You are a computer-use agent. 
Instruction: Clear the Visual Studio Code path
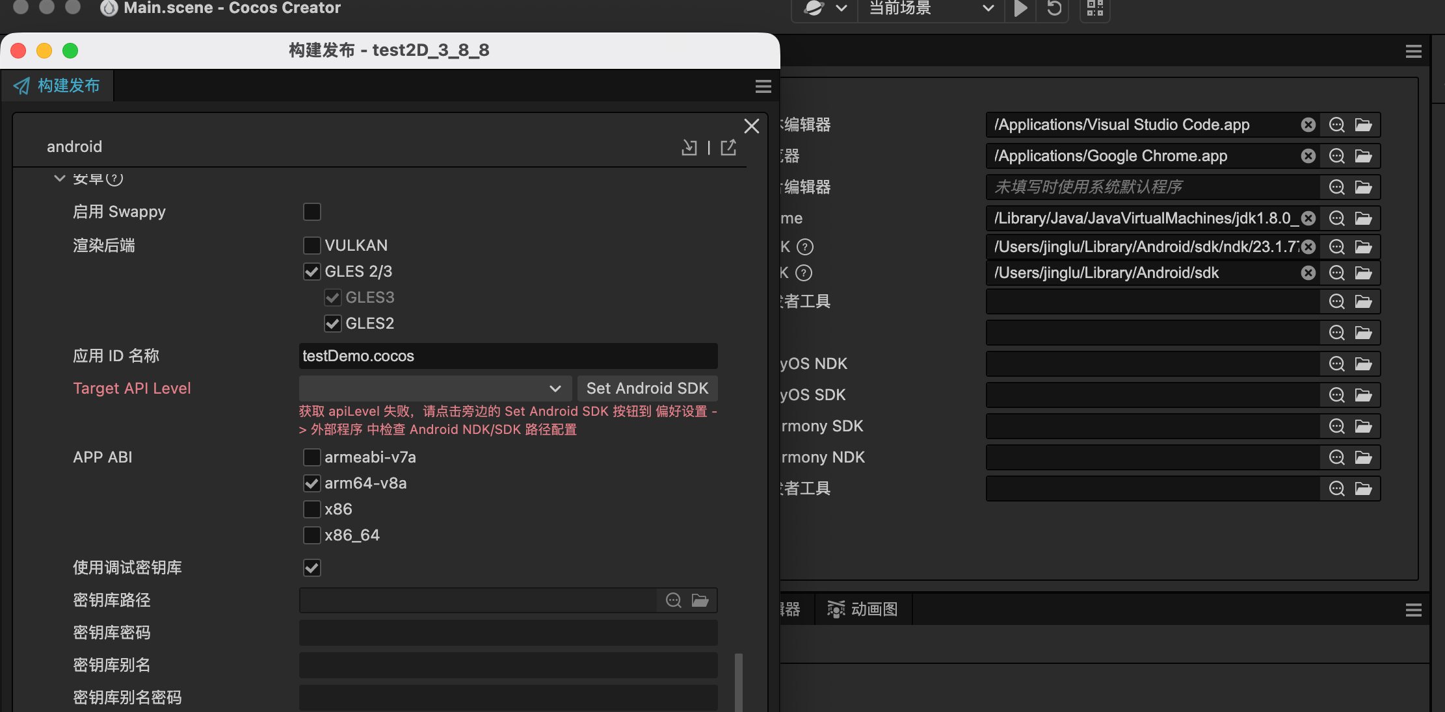1308,125
